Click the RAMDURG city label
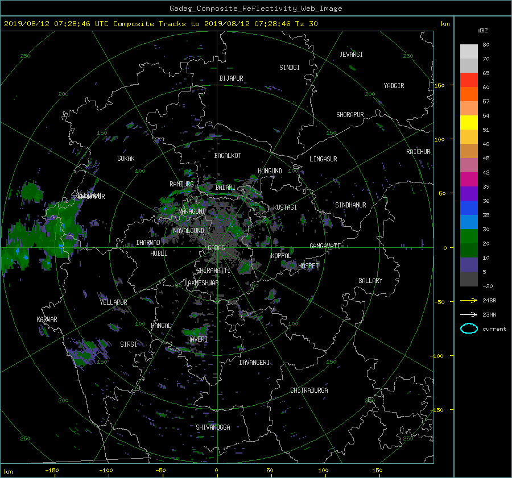512x478 pixels. click(x=181, y=184)
